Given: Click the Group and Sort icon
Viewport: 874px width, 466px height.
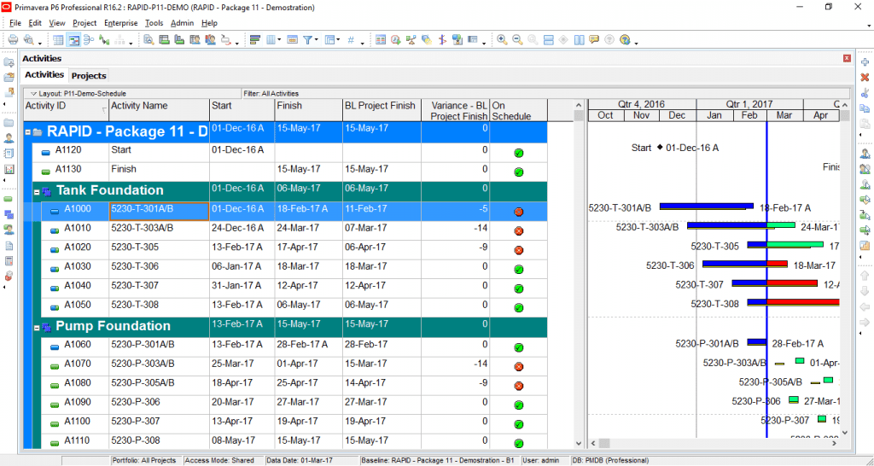Looking at the screenshot, I should pos(329,39).
